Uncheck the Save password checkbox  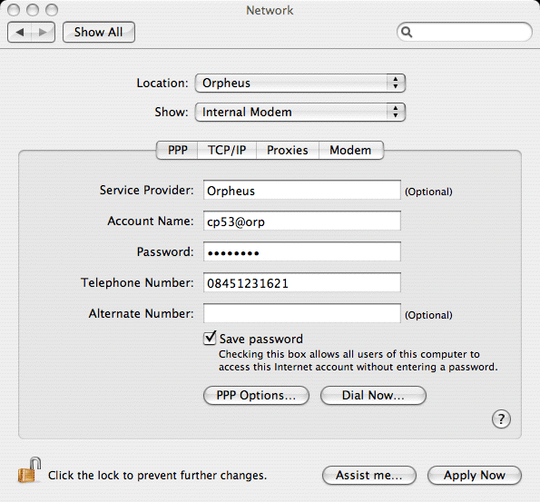210,338
